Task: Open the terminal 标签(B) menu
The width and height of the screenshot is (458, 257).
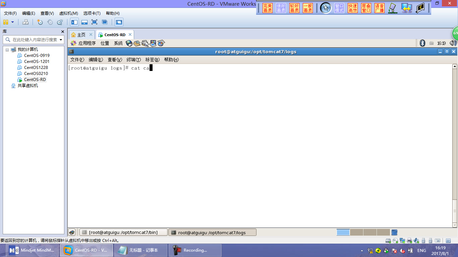Action: 152,60
